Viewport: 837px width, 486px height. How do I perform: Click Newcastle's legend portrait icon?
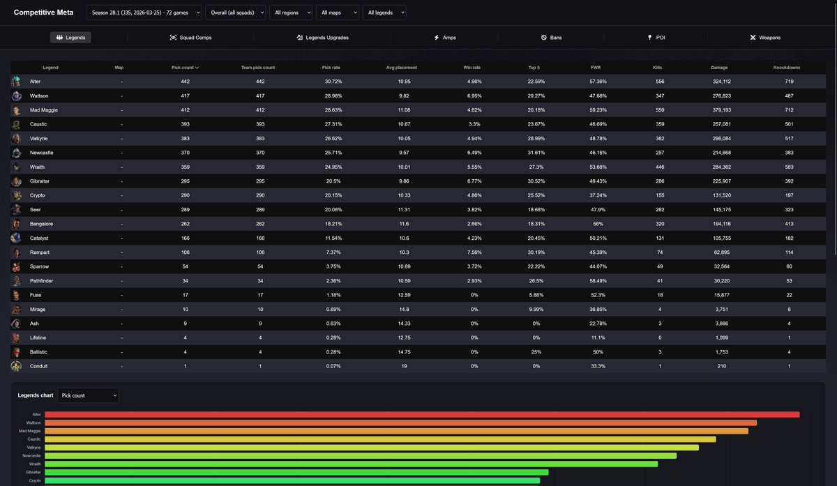[16, 153]
